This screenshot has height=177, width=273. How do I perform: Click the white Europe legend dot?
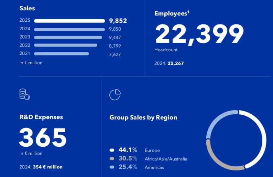[x=112, y=150]
